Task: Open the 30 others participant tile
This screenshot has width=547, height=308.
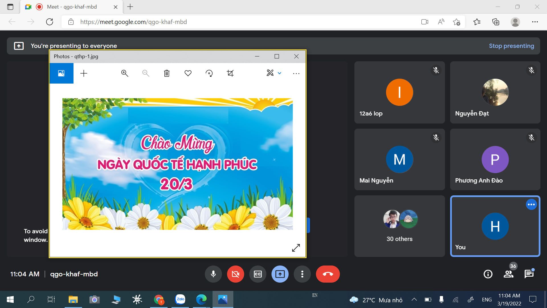Action: 399,226
